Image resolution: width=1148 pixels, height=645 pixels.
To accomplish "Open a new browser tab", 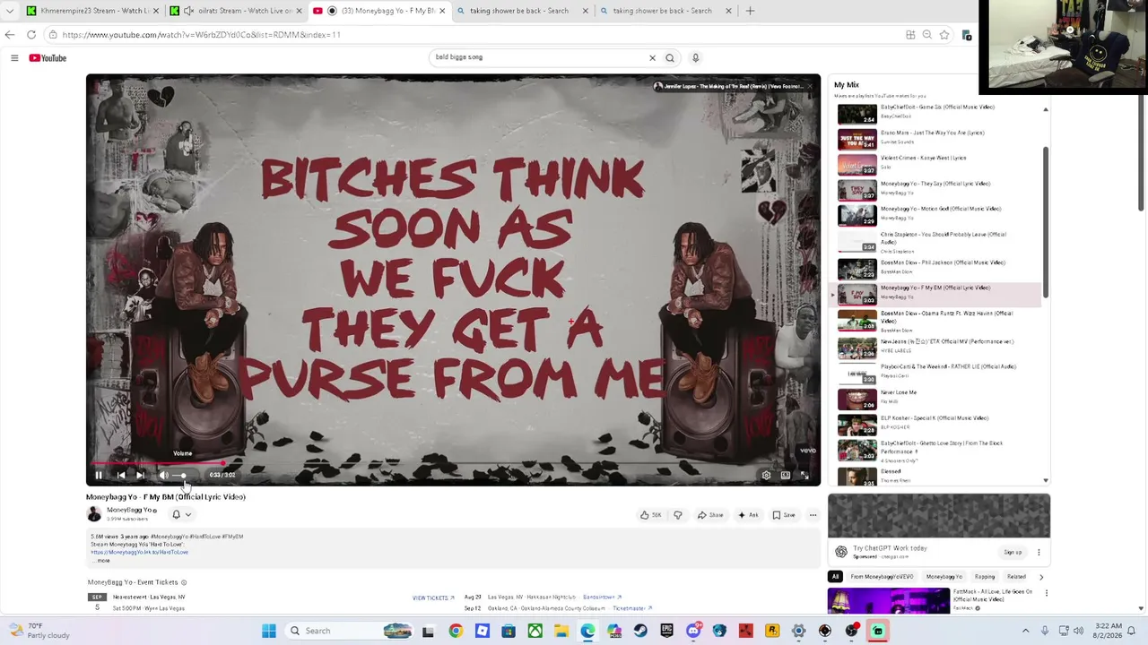I will coord(750,11).
